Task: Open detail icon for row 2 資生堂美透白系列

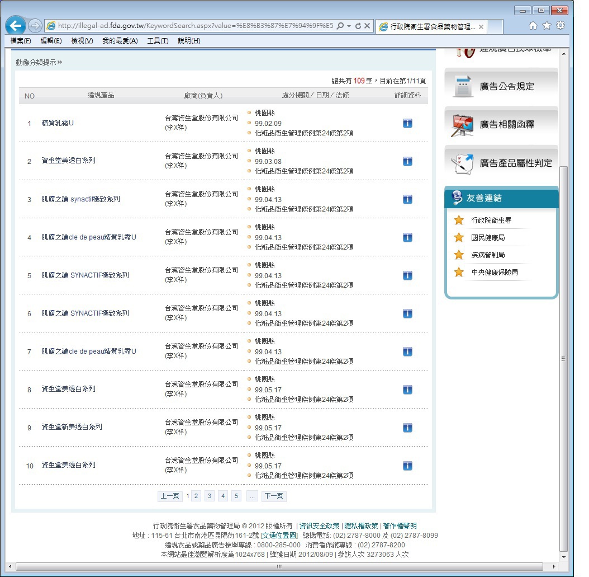Action: coord(407,161)
